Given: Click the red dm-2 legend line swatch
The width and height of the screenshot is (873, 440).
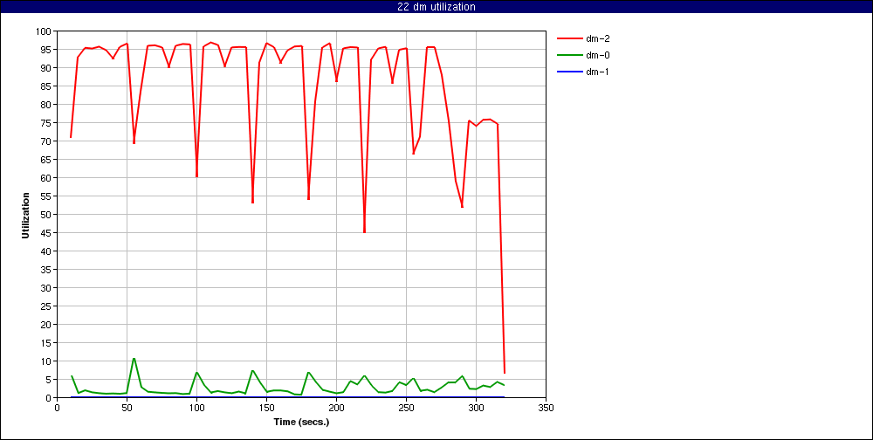Looking at the screenshot, I should click(568, 38).
